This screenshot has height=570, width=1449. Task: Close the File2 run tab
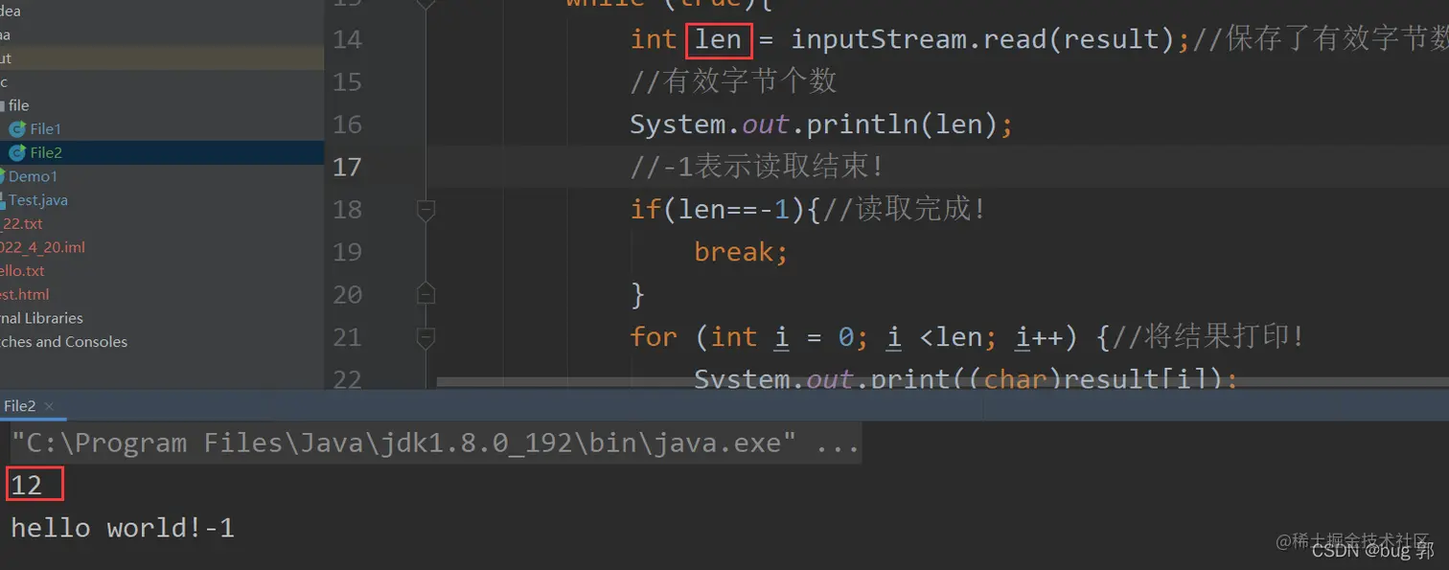click(49, 406)
